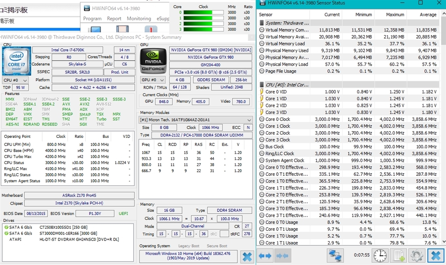Click the Sensor Status scrollbar up arrow
The height and width of the screenshot is (265, 446).
pyautogui.click(x=443, y=13)
